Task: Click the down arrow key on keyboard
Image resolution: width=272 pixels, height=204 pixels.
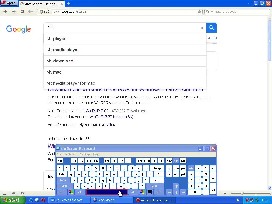Action: (177, 192)
